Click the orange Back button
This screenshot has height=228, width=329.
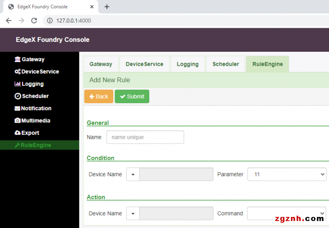(99, 97)
